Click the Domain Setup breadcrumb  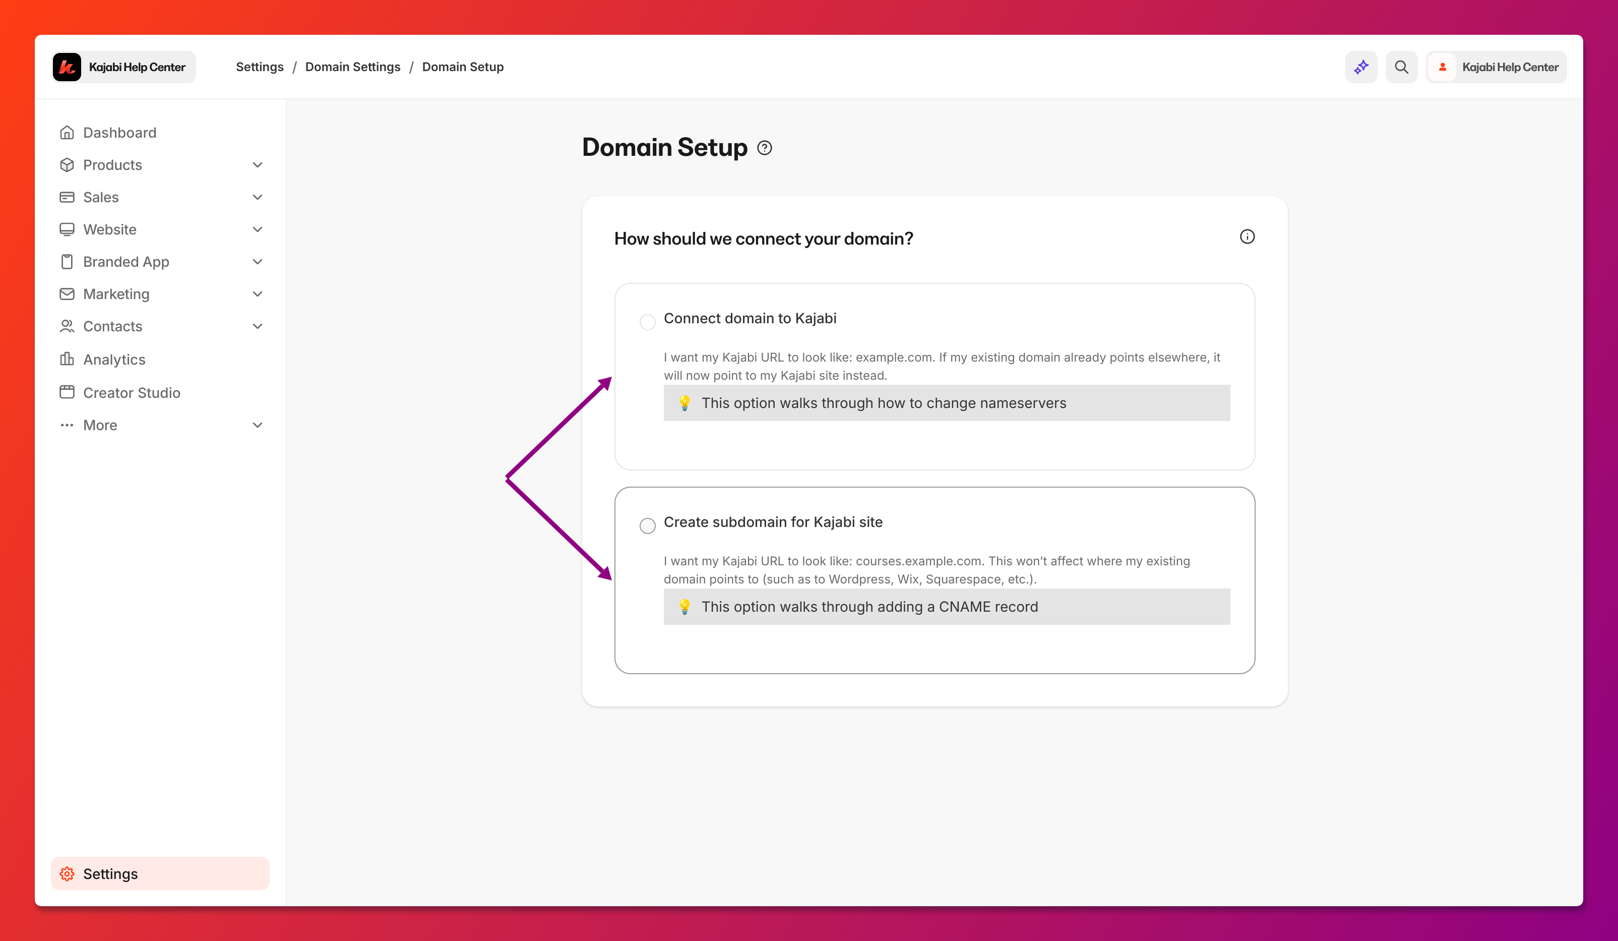tap(462, 67)
